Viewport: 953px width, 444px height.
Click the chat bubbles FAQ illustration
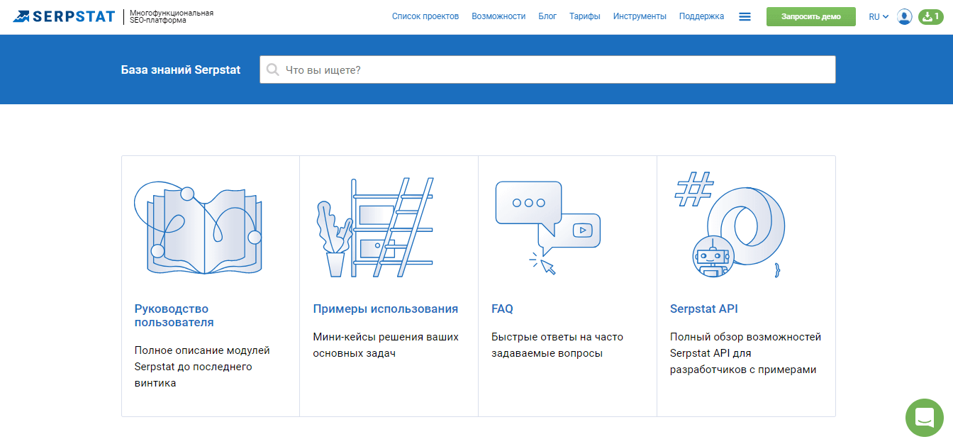[x=548, y=228]
